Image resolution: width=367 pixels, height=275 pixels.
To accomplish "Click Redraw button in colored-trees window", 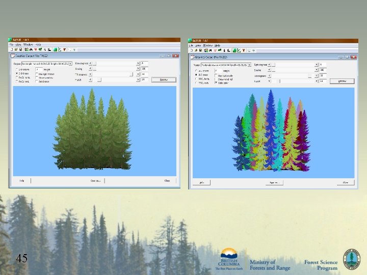I will coord(342,81).
